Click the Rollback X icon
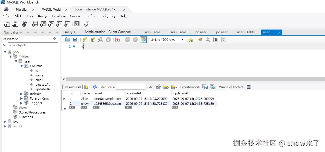Image resolution: width=325 pixels, height=152 pixels. (135, 40)
